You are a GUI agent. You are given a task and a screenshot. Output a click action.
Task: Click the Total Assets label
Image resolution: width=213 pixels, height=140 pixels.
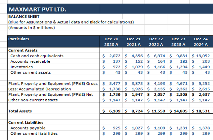click(20, 111)
